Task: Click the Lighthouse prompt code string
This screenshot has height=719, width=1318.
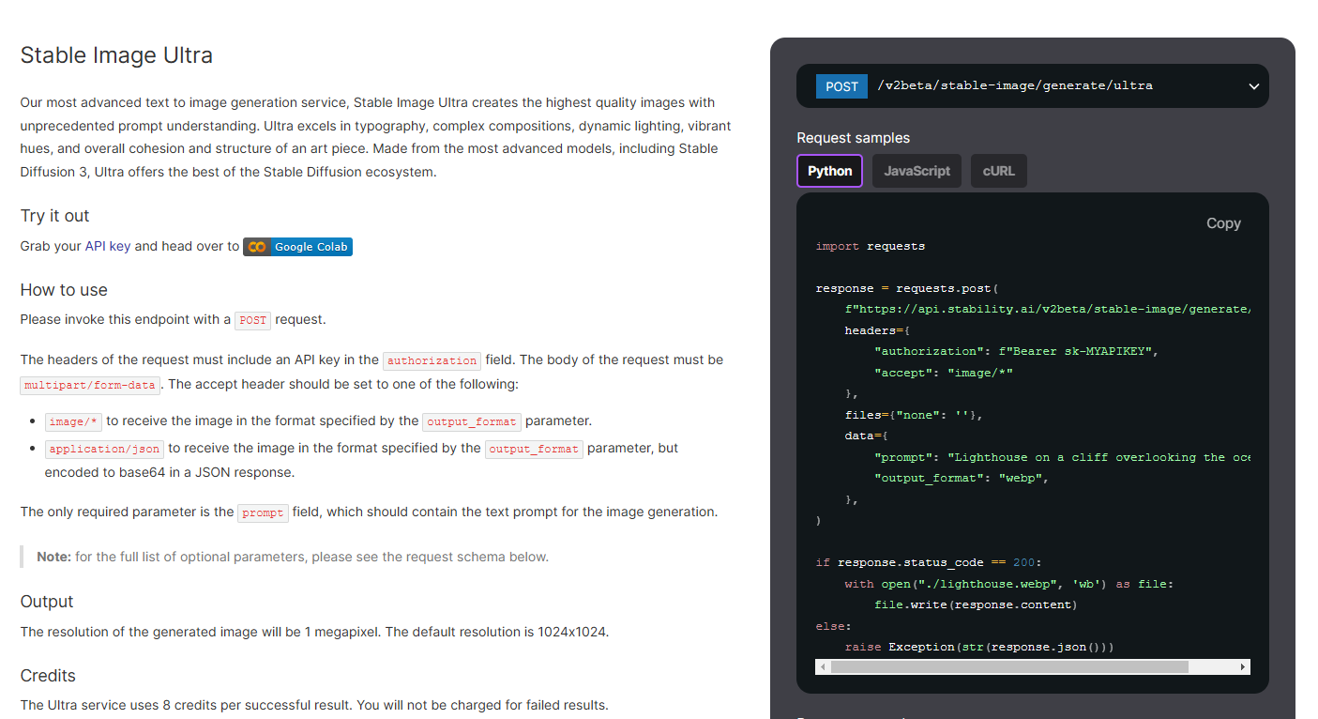Action: (x=1098, y=457)
